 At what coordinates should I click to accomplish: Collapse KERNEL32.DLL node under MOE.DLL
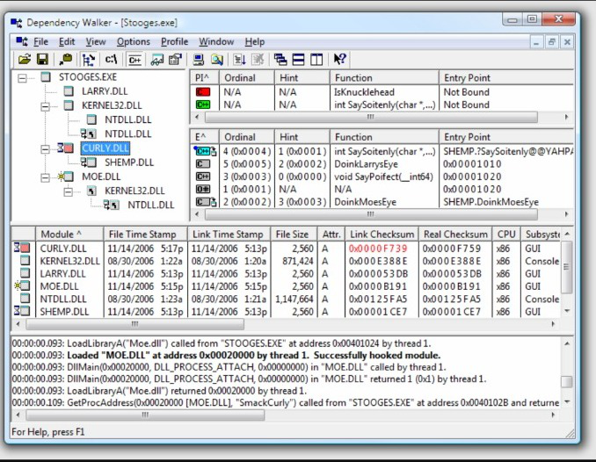click(69, 191)
